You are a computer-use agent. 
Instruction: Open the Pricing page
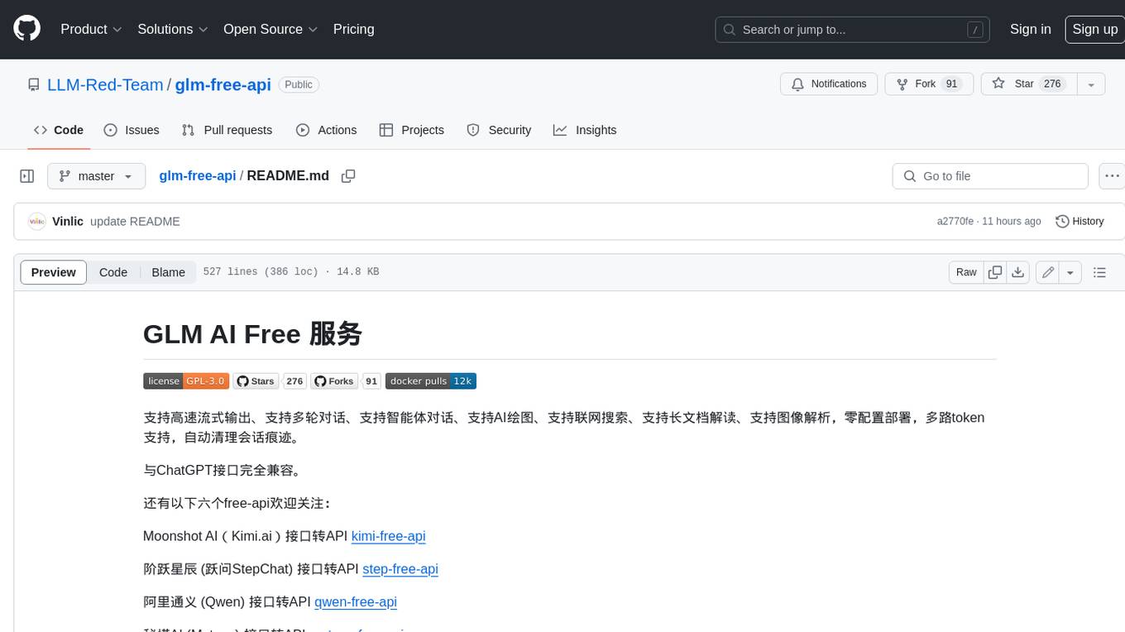pos(353,29)
